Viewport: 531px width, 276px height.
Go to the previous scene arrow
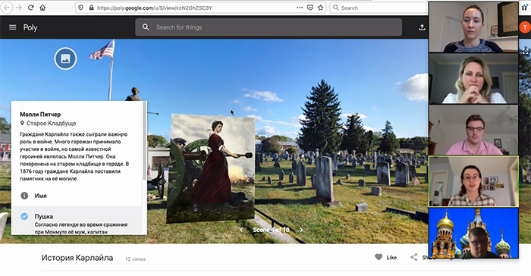click(241, 230)
